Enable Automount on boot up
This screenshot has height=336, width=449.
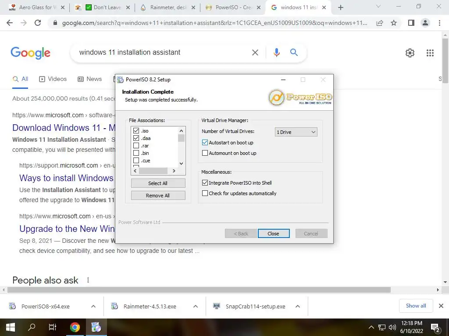[205, 153]
